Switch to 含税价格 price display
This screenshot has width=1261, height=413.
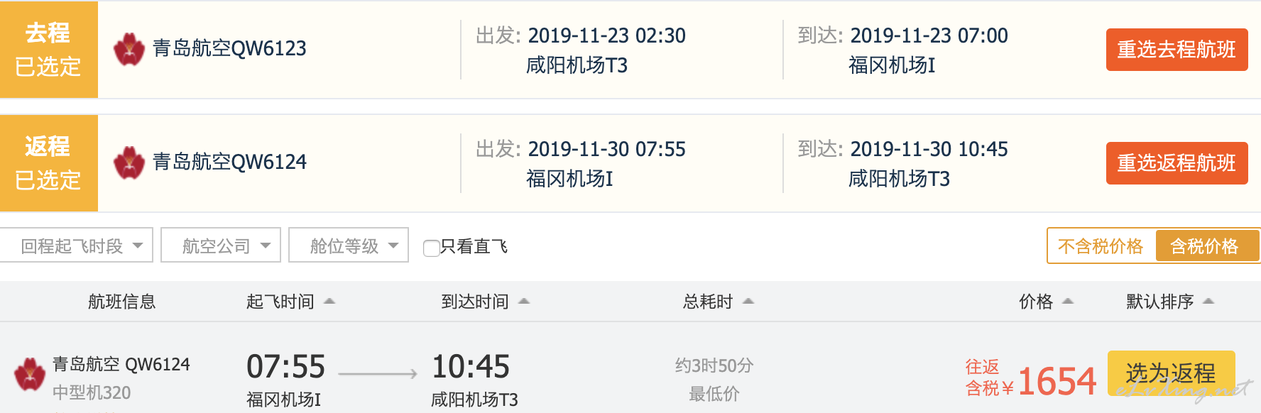coord(1205,246)
